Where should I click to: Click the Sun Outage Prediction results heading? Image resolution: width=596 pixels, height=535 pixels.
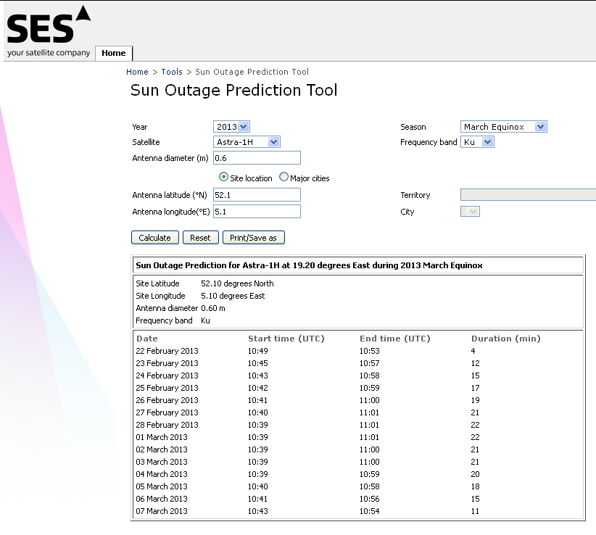pyautogui.click(x=309, y=265)
